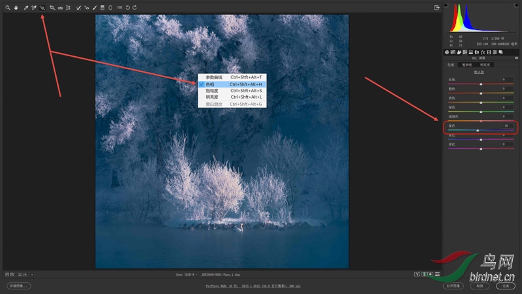Select the Crop tool
The height and width of the screenshot is (294, 522).
(52, 7)
